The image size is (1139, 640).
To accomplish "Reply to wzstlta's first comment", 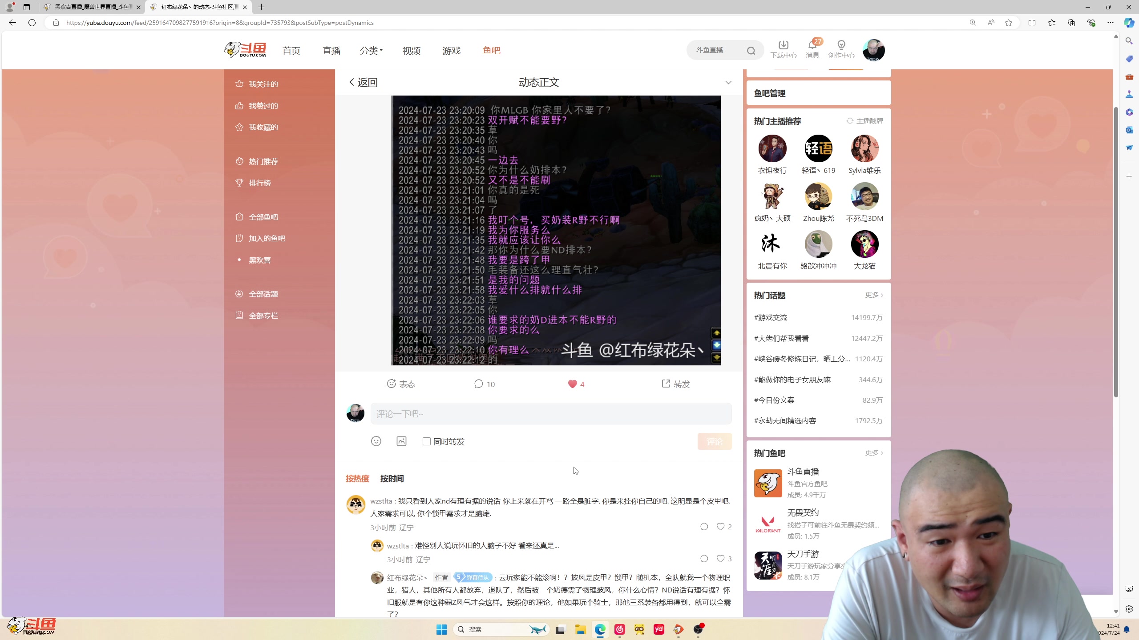I will pos(704,527).
